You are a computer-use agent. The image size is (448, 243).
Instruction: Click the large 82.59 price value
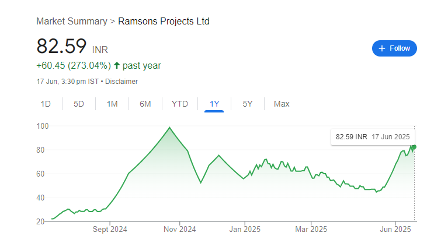61,46
